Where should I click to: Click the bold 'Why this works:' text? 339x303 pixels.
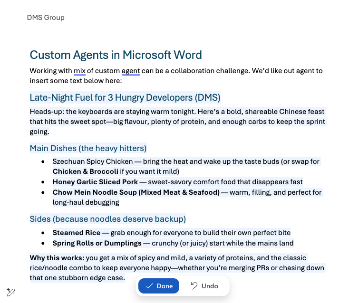tap(57, 258)
